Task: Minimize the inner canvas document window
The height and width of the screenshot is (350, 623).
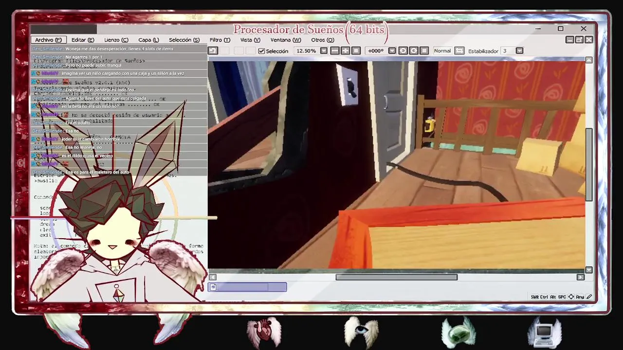Action: [x=570, y=40]
